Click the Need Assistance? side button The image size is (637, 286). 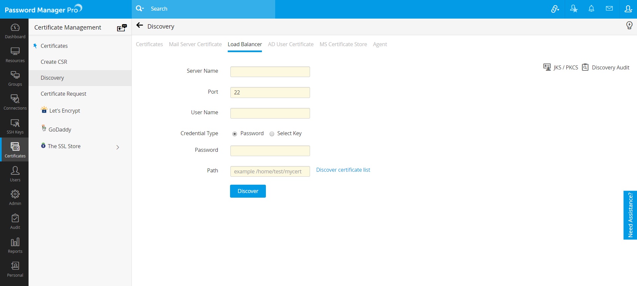coord(630,215)
